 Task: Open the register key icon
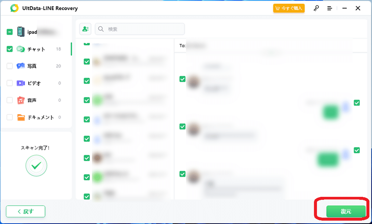(316, 8)
